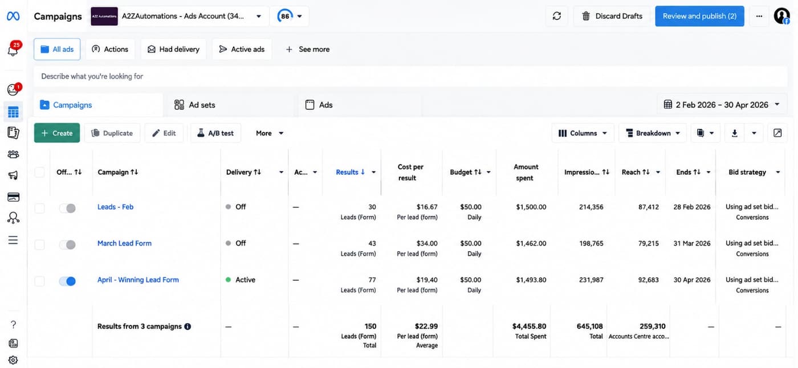Viewport: 798px width, 368px height.
Task: Sort by the Results column header
Action: [x=351, y=172]
